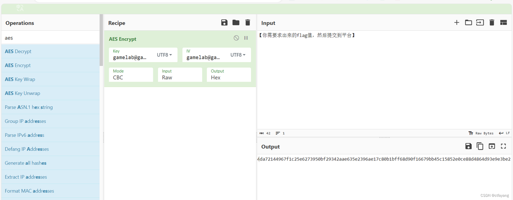Screen dimensions: 513x200
Task: Open file as input icon
Action: click(x=480, y=23)
